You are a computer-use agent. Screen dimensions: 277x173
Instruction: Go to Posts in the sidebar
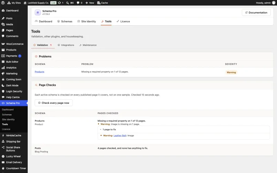[14, 18]
